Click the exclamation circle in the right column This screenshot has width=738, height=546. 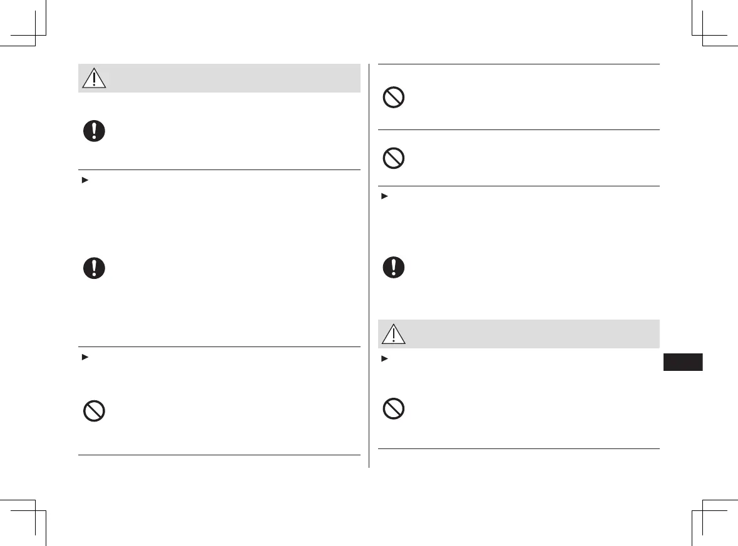point(394,267)
